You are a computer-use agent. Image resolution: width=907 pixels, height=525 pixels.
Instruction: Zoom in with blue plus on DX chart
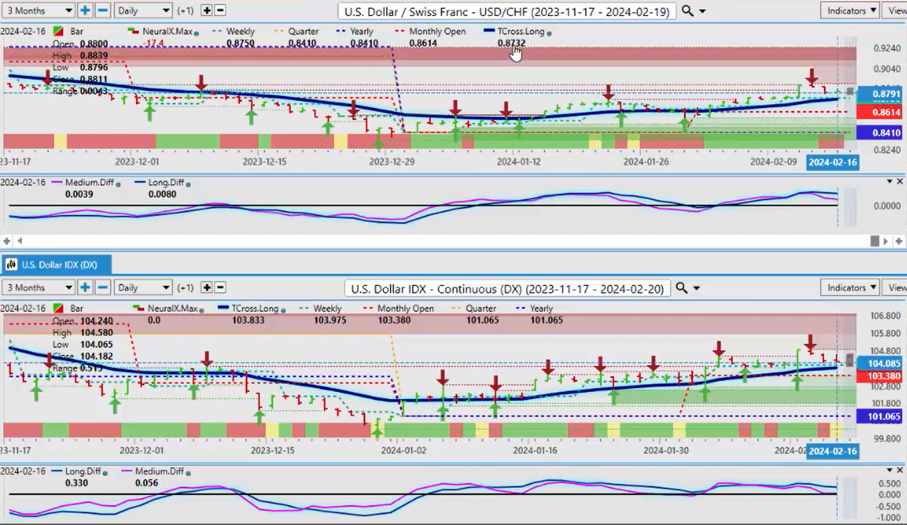tap(85, 287)
